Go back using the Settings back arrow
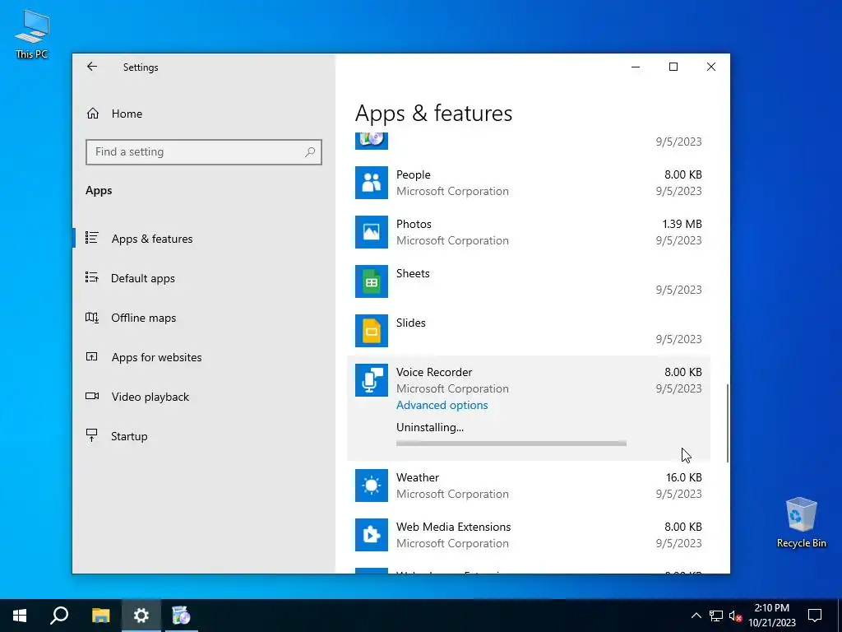This screenshot has width=842, height=632. [x=92, y=67]
